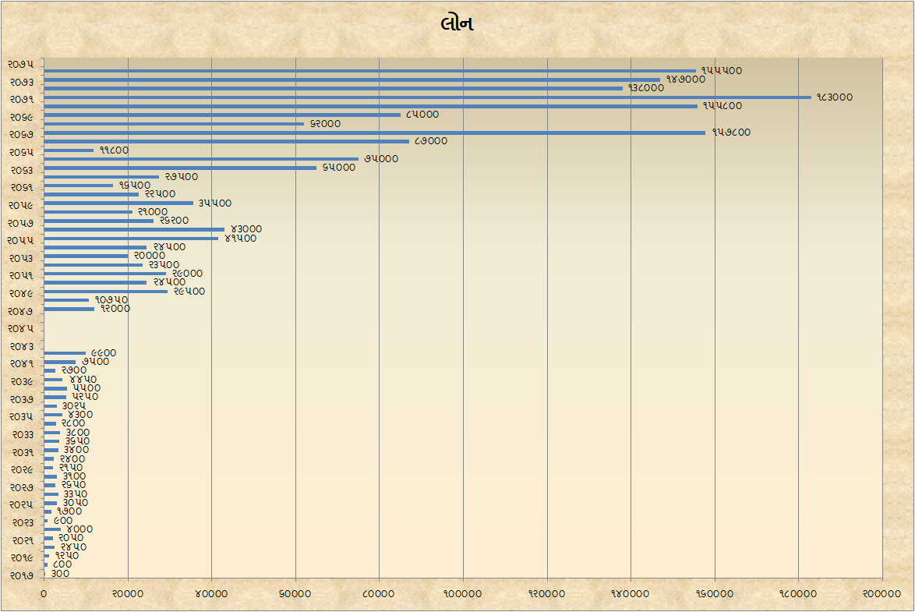
Task: Click the data label ૪૦૦૦ near bottom
Action: point(79,529)
